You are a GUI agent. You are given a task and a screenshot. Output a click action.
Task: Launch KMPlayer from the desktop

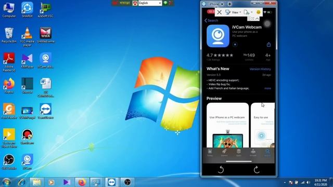27,60
